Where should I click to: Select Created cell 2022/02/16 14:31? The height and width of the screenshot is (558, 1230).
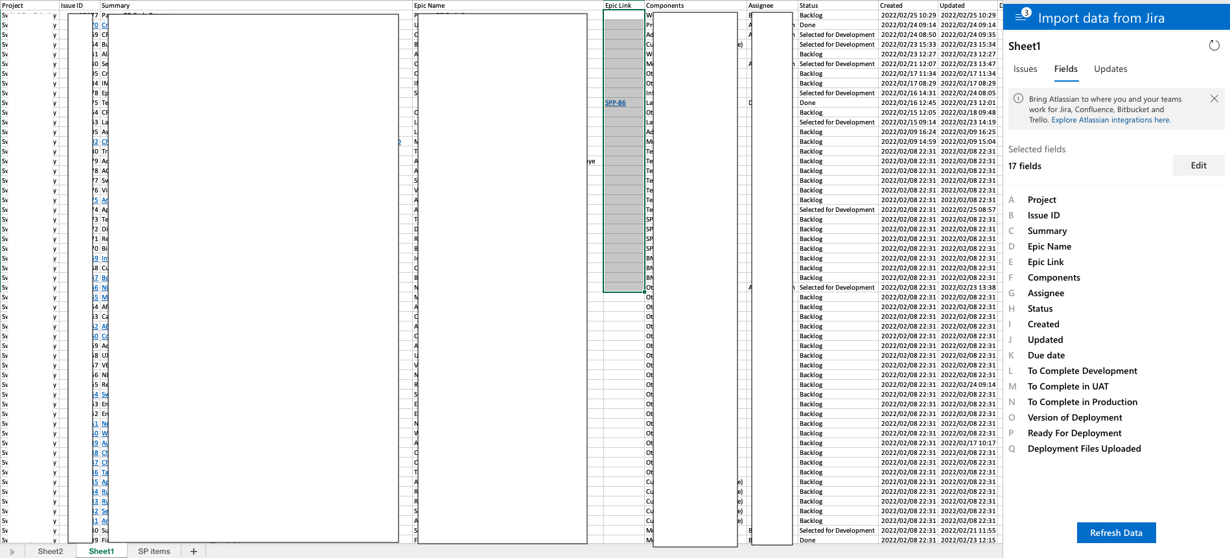[x=909, y=93]
